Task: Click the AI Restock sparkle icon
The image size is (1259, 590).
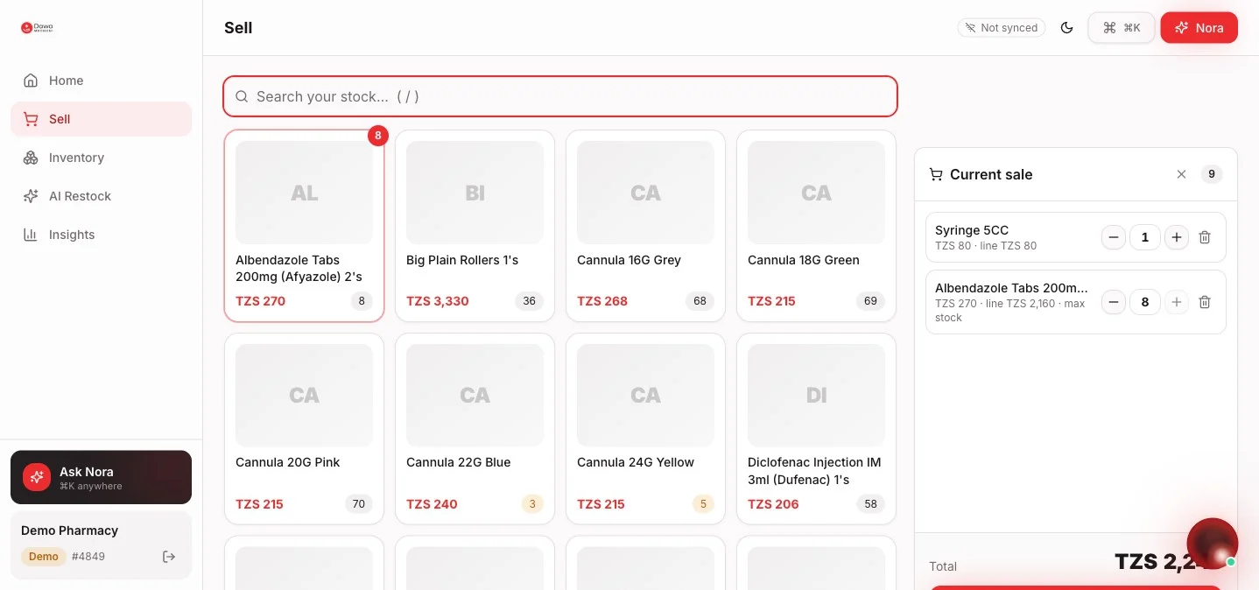Action: [31, 196]
